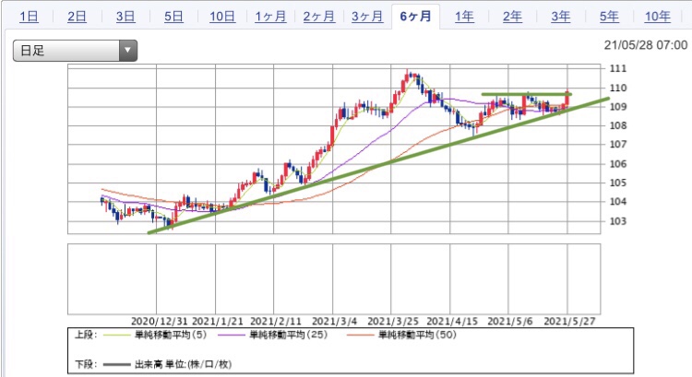
Task: Click the 2021/4/15 date axis label
Action: tap(452, 321)
